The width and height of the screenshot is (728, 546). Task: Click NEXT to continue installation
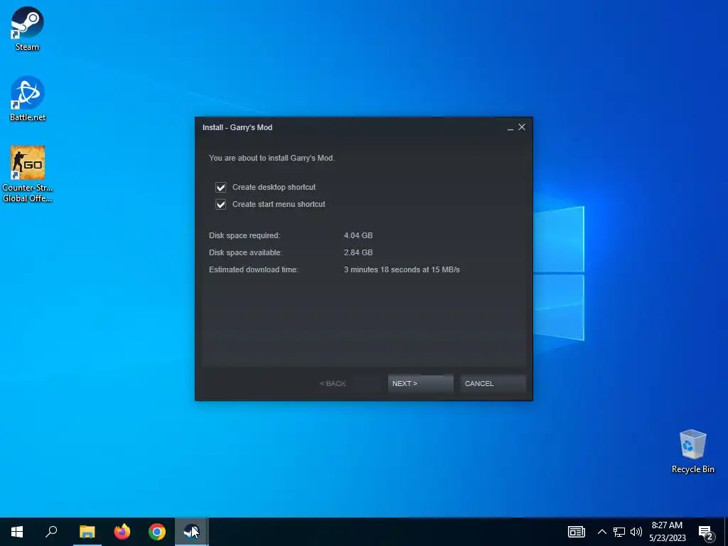421,383
